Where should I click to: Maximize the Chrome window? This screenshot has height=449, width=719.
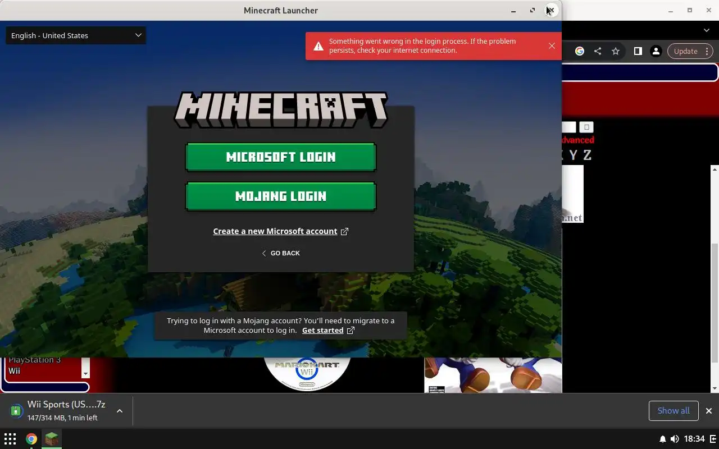pos(690,10)
